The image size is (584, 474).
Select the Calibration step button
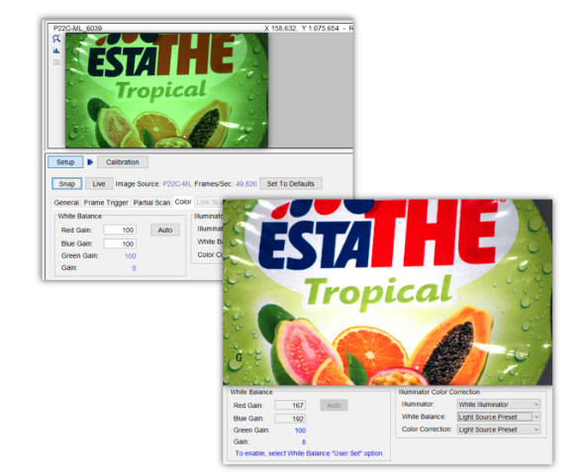coord(123,162)
